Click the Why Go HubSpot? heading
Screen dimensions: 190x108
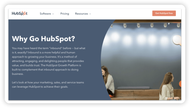point(43,39)
